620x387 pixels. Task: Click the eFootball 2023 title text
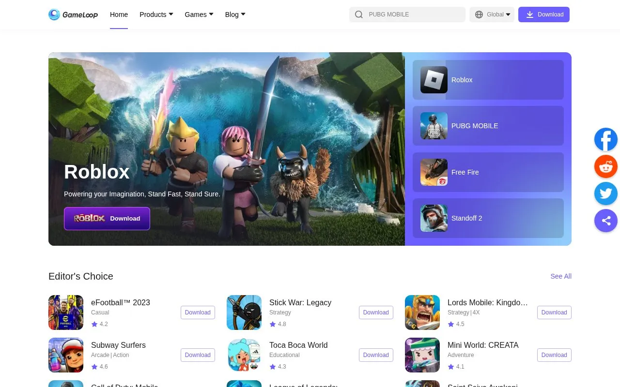tap(121, 302)
